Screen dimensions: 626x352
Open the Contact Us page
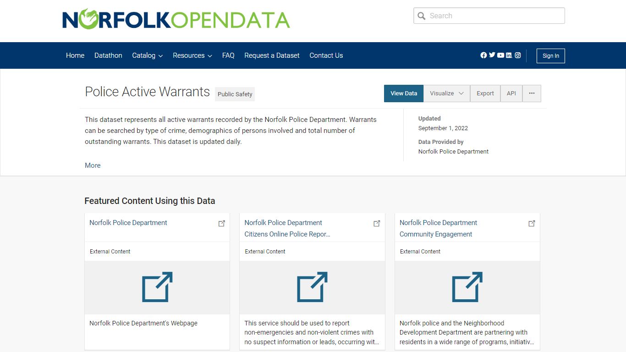(x=326, y=55)
